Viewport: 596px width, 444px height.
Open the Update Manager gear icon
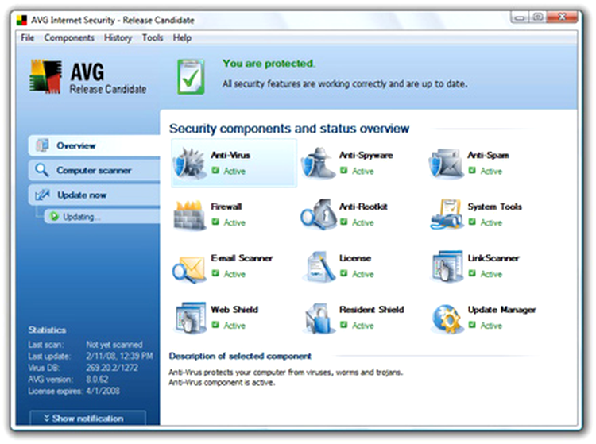(447, 319)
